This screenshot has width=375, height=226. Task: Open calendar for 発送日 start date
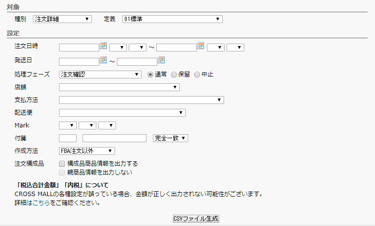click(103, 60)
